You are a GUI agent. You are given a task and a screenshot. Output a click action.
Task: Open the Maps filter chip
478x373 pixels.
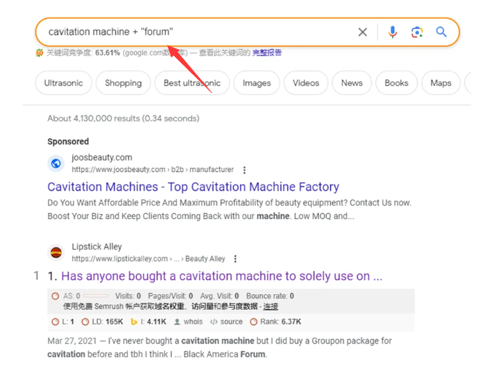coord(441,83)
